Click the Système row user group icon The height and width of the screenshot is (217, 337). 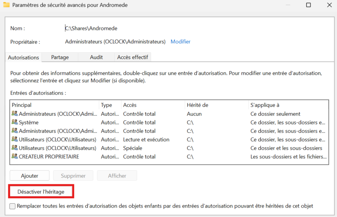pyautogui.click(x=15, y=122)
